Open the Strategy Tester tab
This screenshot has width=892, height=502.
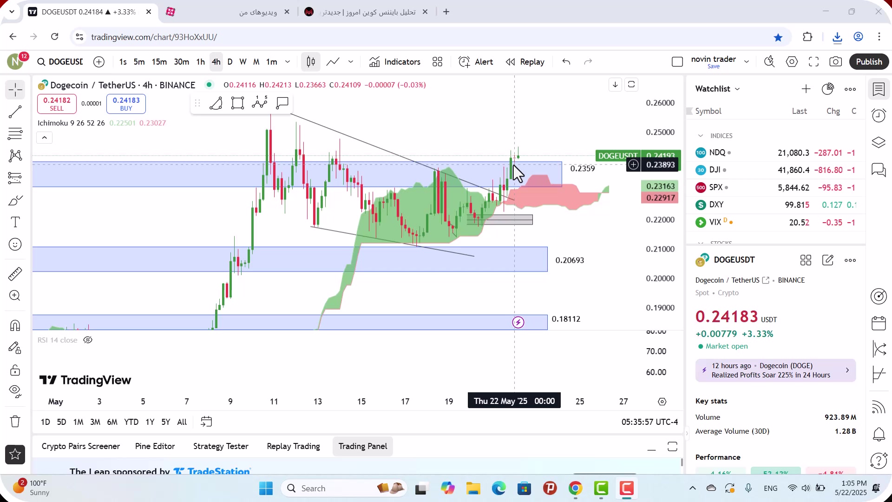coord(221,446)
